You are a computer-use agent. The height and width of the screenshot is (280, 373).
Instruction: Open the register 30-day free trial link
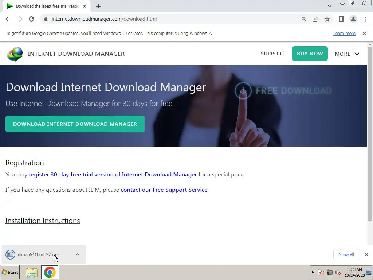113,175
